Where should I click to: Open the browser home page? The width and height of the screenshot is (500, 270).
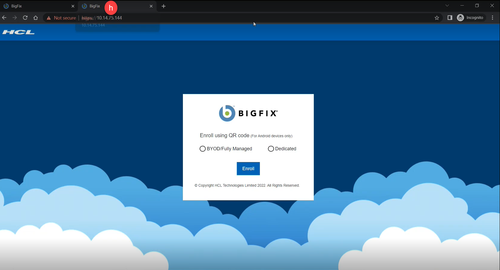click(36, 18)
